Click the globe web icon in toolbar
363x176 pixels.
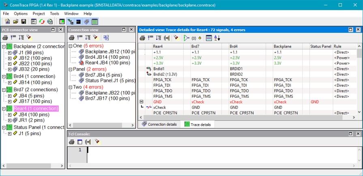tap(50, 21)
